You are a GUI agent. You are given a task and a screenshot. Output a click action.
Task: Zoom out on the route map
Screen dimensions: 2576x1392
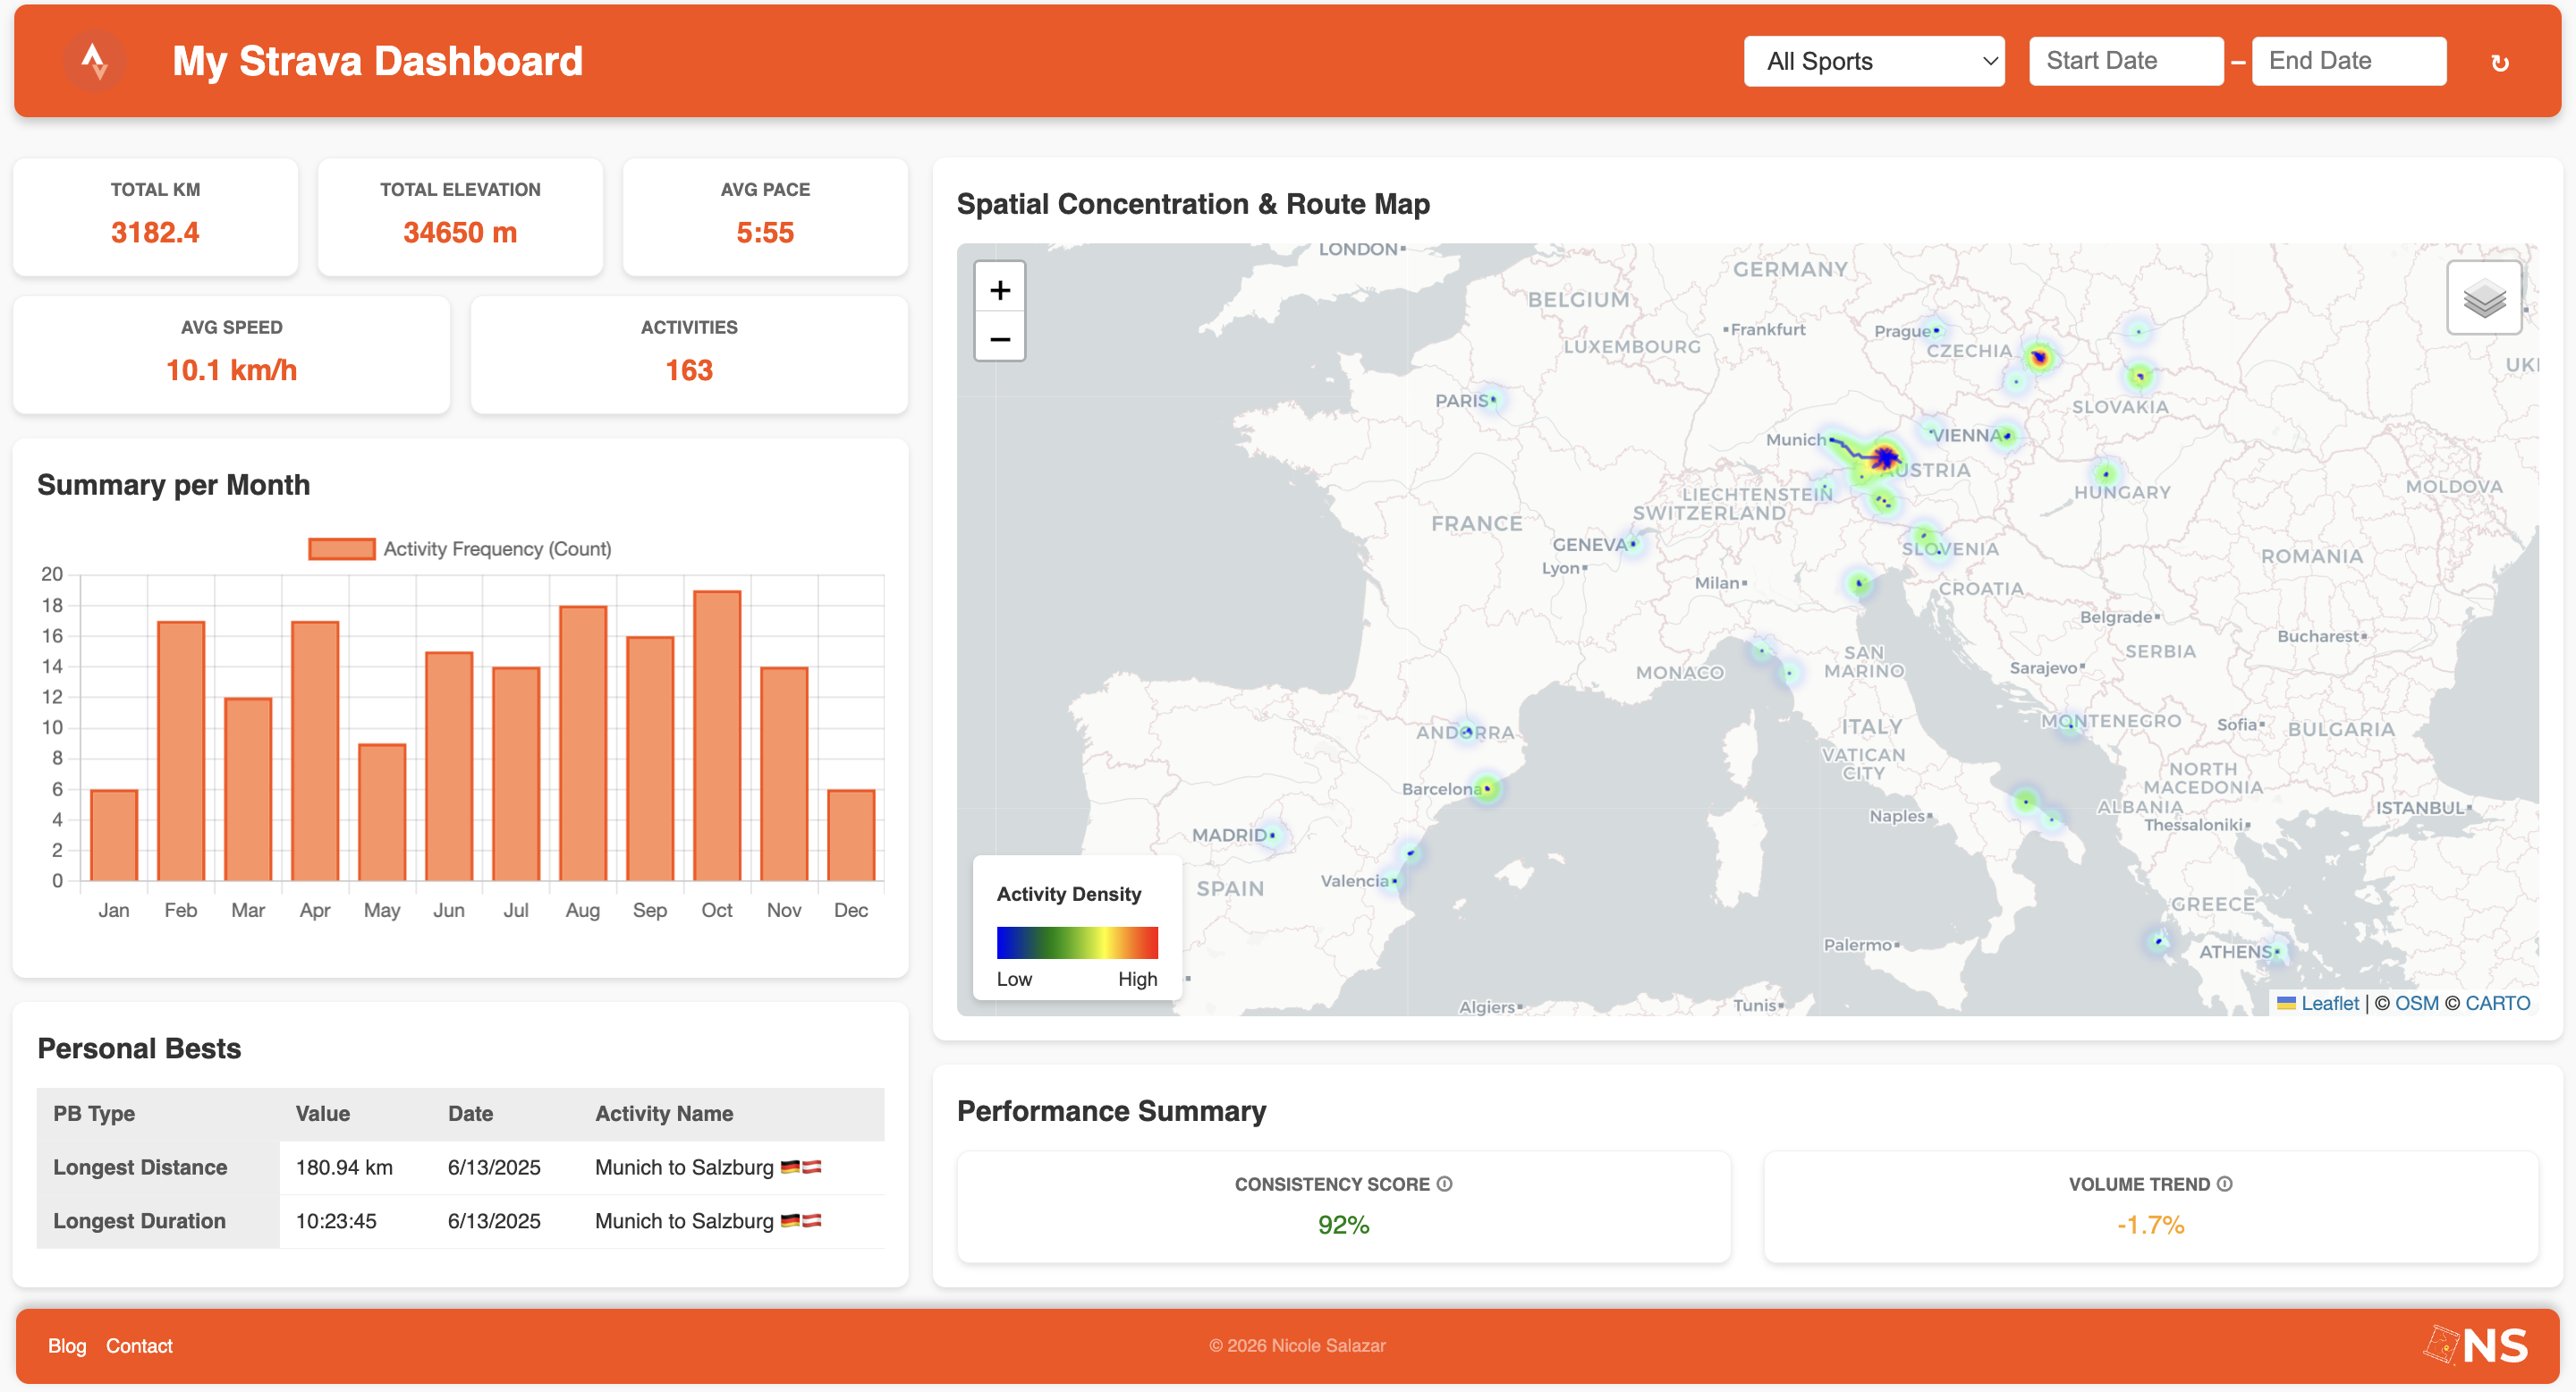[999, 339]
